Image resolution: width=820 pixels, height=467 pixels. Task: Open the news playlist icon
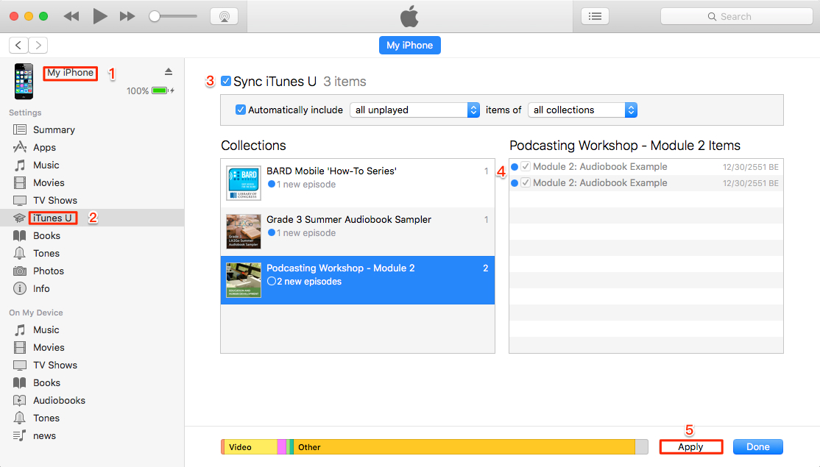click(x=19, y=435)
